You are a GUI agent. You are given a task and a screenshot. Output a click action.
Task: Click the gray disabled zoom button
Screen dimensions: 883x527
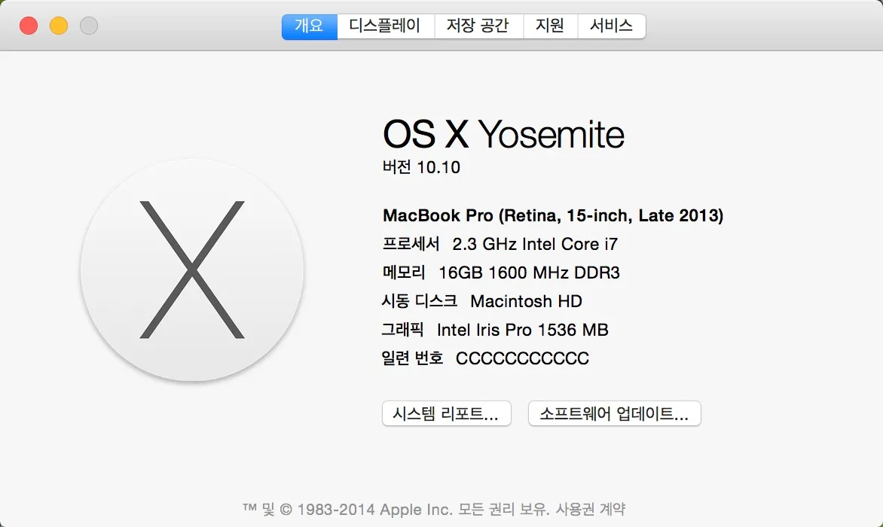89,26
